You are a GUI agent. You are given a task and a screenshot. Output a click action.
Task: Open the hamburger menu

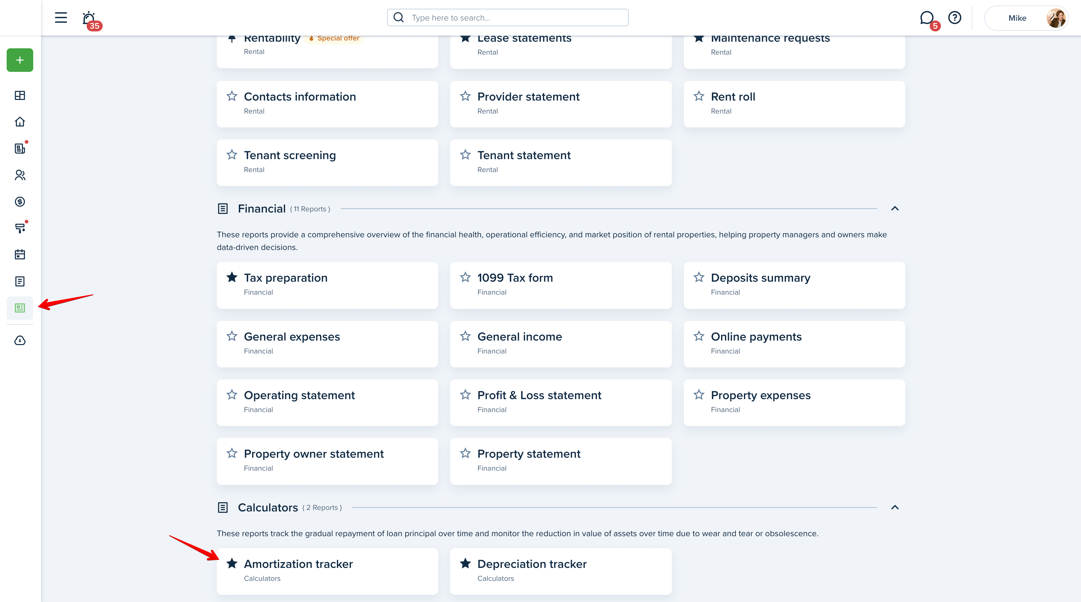click(61, 18)
